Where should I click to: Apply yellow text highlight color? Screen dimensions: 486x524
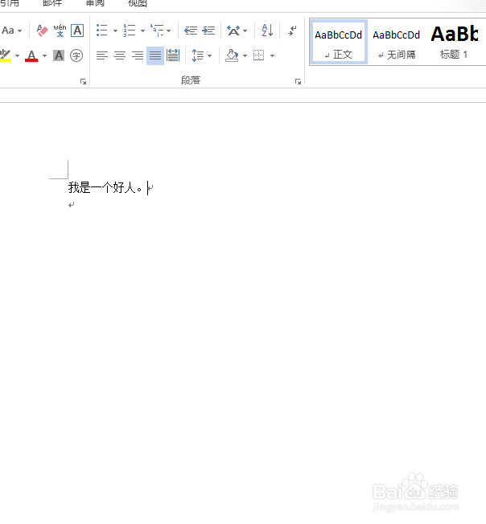[x=6, y=55]
